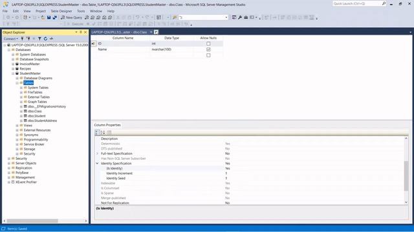Click the Activity Monitor icon in Object Explorer
The width and height of the screenshot is (414, 232).
click(x=52, y=39)
